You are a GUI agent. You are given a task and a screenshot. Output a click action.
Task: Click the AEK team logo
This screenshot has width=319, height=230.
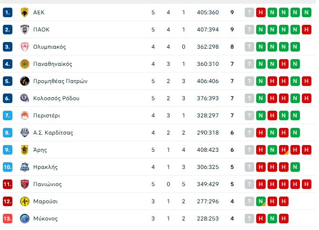click(x=25, y=12)
